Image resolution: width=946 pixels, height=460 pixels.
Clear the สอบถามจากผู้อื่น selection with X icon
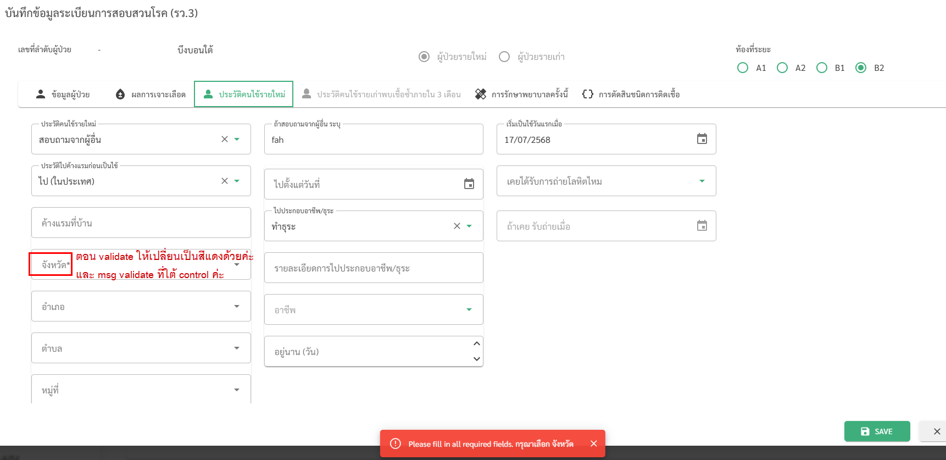[224, 139]
